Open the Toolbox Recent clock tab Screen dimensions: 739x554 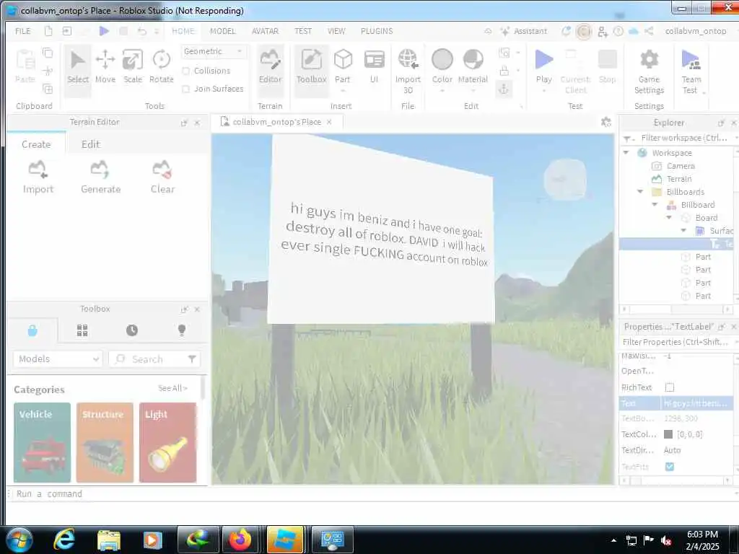click(132, 330)
